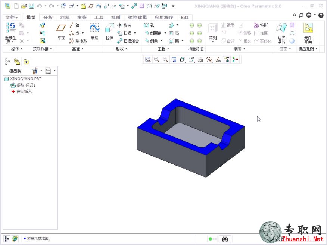The image size is (327, 245).
Task: Toggle the model tree panel from status bar
Action: [7, 239]
